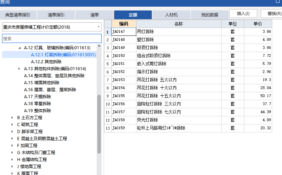This screenshot has height=175, width=282.
Task: Select A.12.1 灯具拆除 tree item
Action: tap(63, 54)
